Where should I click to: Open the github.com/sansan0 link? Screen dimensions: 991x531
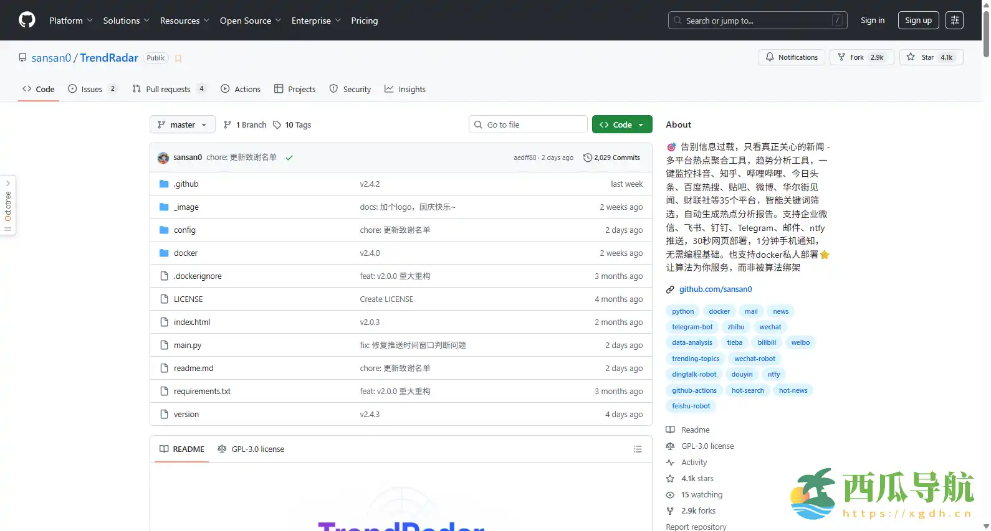715,289
